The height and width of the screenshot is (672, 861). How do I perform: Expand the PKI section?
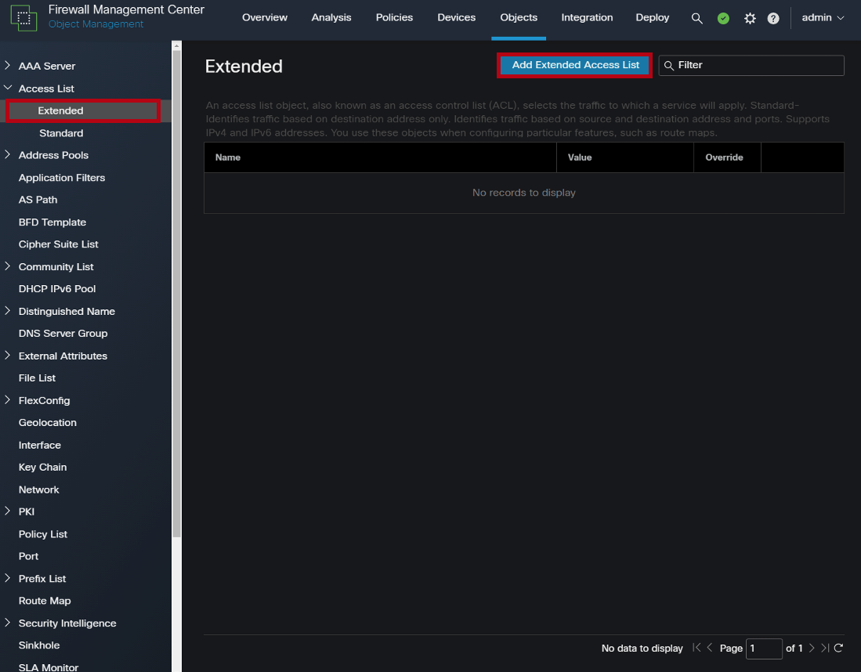coord(8,511)
